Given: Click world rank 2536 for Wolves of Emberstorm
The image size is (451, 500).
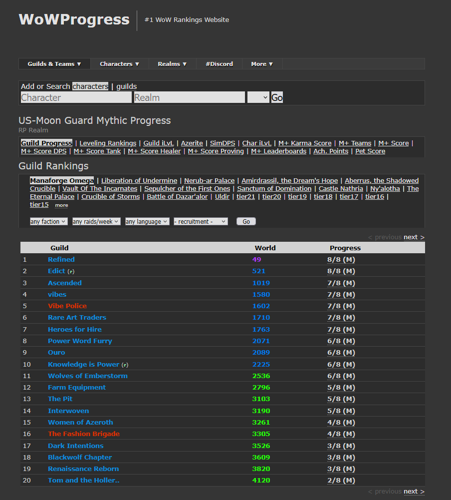Looking at the screenshot, I should point(261,376).
